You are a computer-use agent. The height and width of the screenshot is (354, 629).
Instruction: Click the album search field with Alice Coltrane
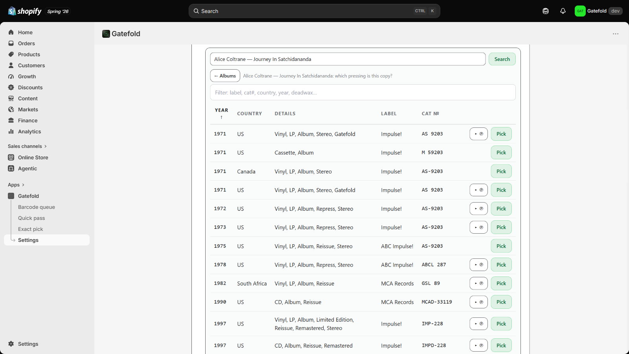click(348, 59)
